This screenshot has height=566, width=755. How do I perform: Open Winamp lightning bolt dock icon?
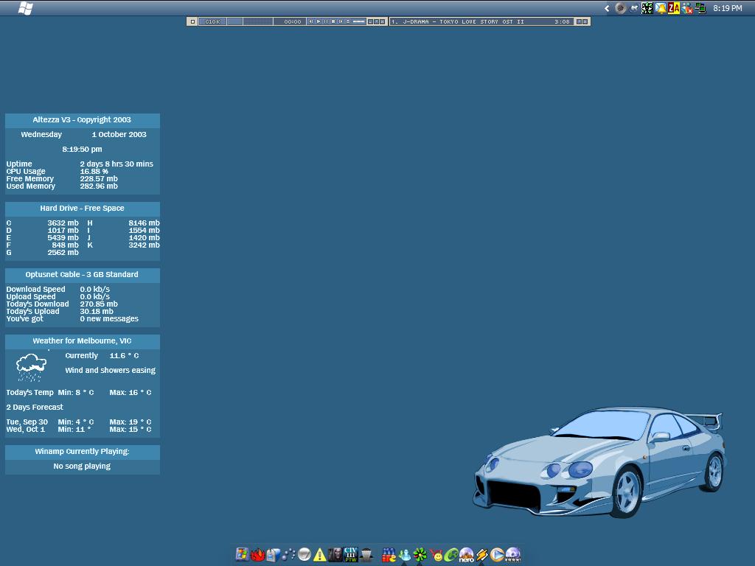(x=482, y=555)
